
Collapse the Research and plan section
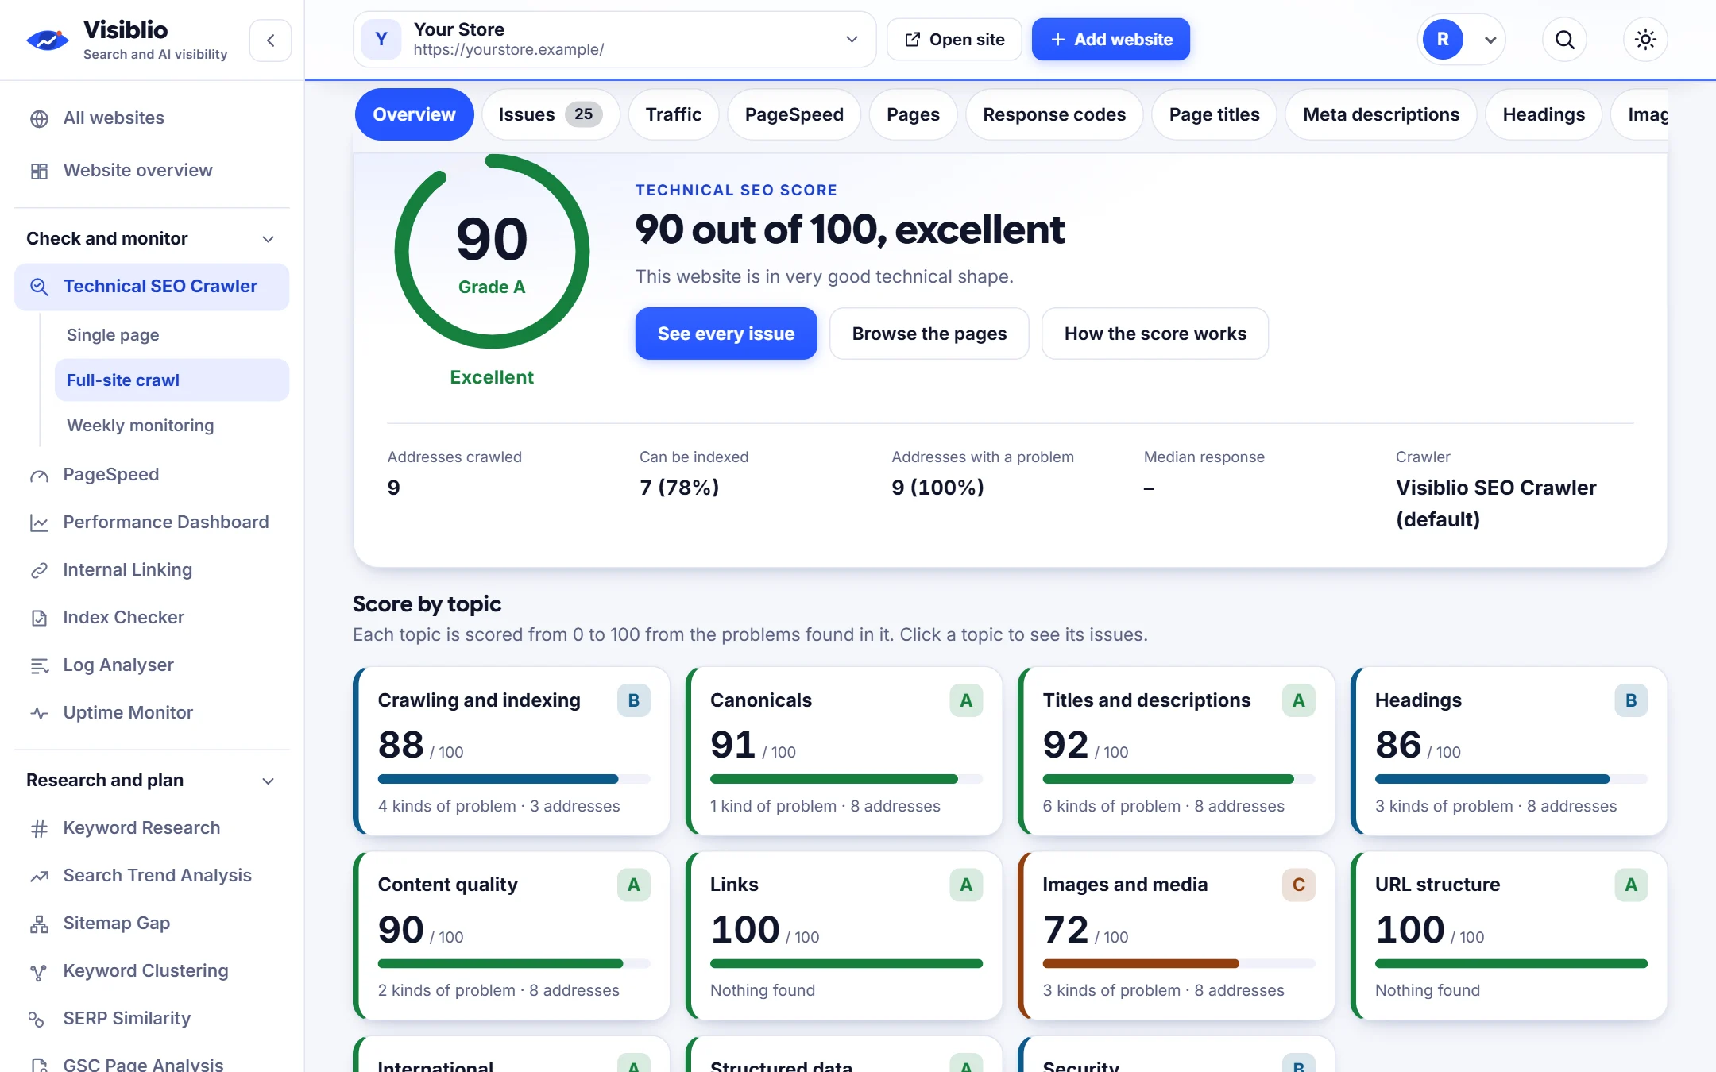(x=152, y=781)
